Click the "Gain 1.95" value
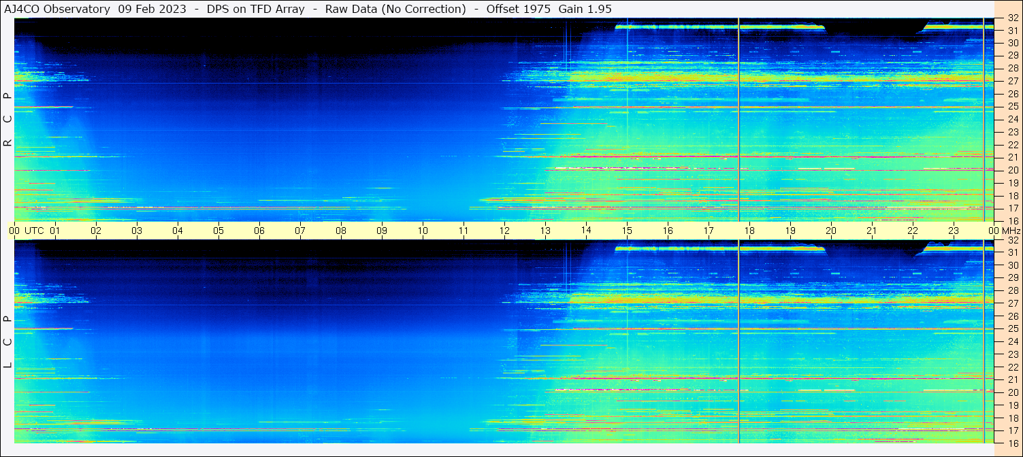 [585, 9]
